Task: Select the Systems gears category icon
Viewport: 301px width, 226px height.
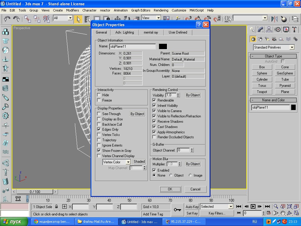Action: point(295,39)
